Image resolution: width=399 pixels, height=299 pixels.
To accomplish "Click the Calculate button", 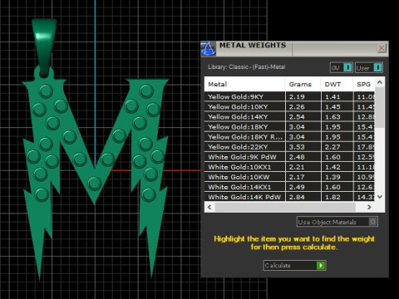I will click(x=294, y=265).
